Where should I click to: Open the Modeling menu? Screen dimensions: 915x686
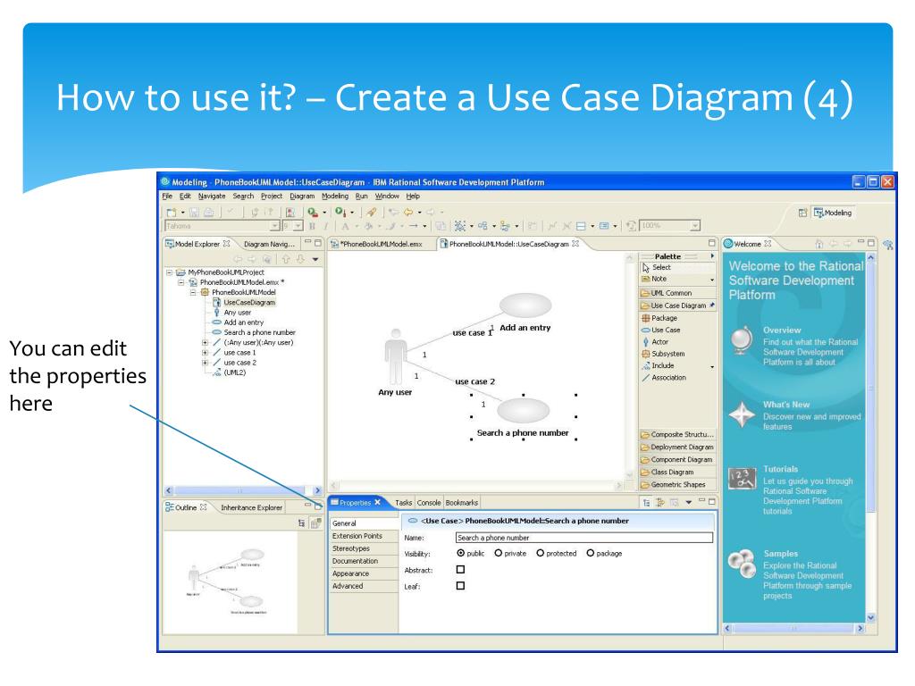[335, 197]
